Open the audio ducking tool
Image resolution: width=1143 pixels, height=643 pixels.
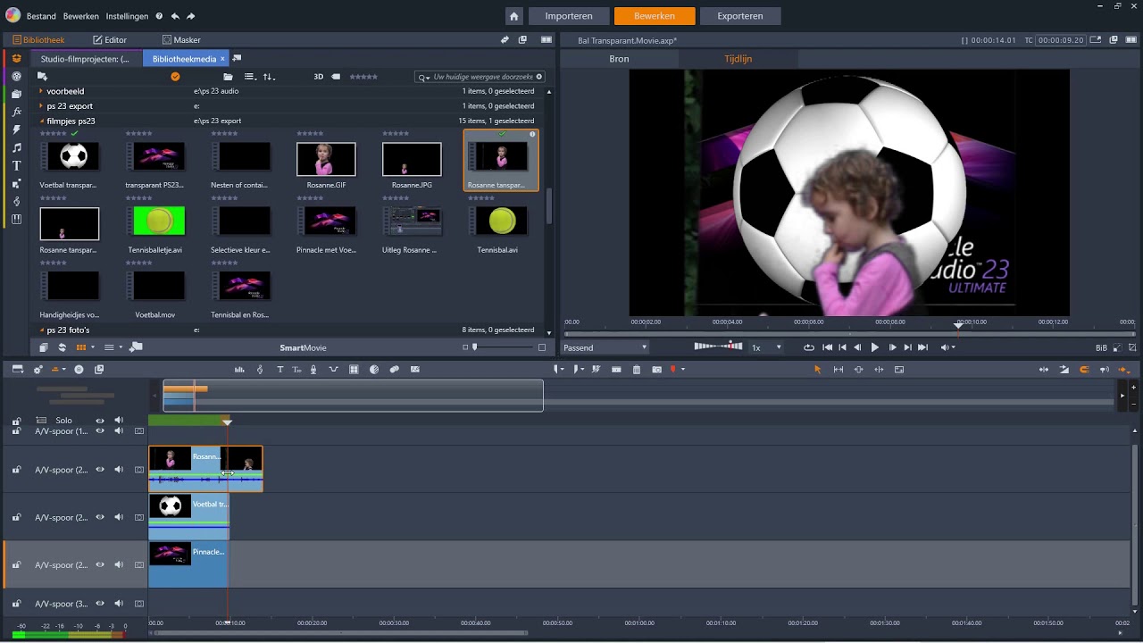coord(333,370)
